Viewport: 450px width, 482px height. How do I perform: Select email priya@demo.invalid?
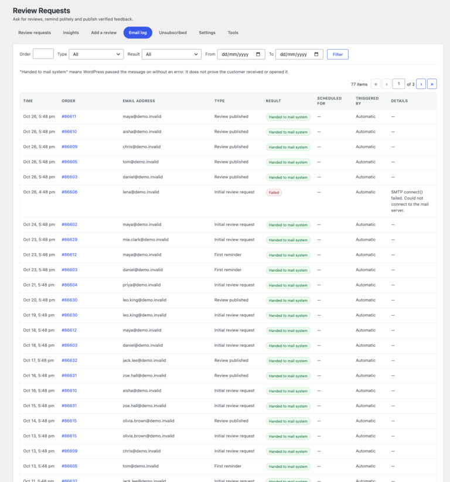point(141,285)
